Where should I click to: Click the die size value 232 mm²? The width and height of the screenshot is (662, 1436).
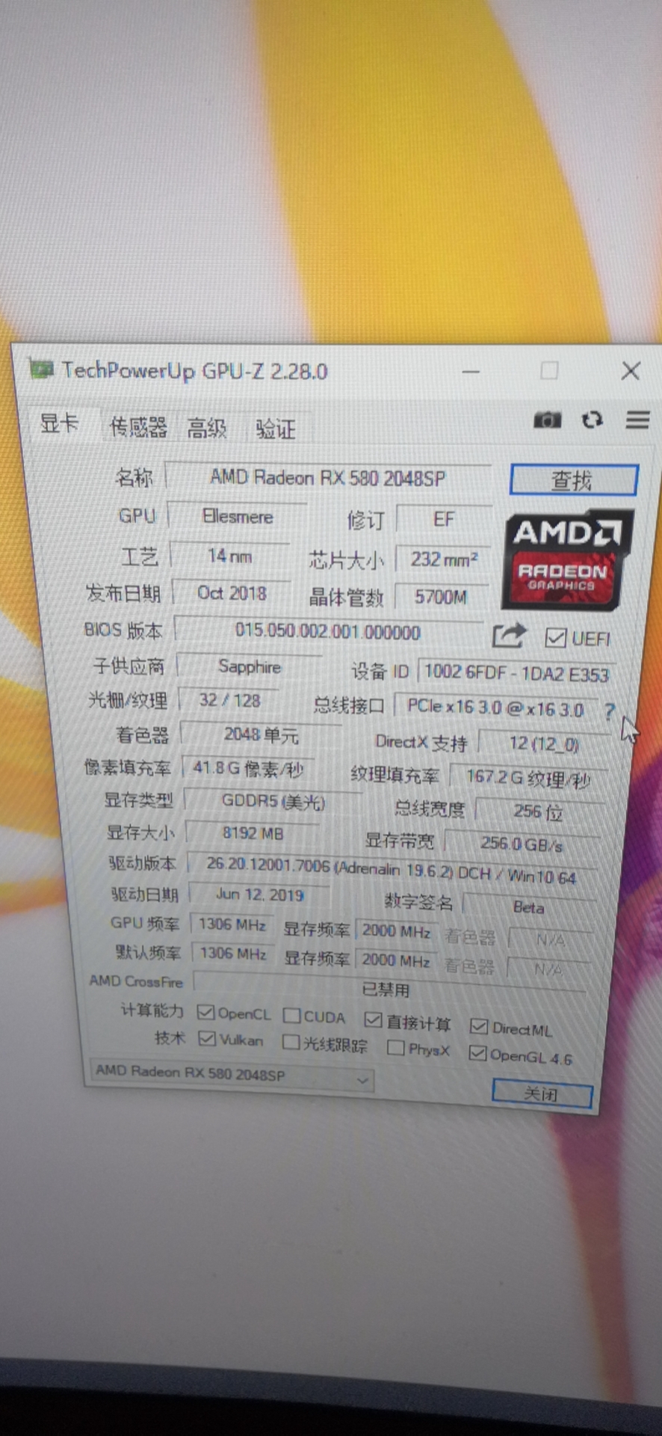pyautogui.click(x=444, y=559)
